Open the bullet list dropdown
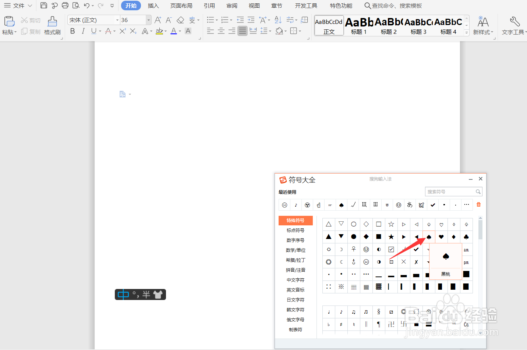This screenshot has height=350, width=527. (217, 20)
